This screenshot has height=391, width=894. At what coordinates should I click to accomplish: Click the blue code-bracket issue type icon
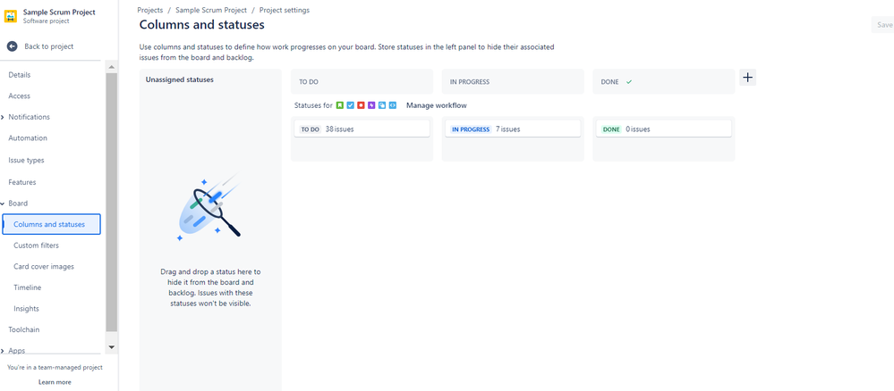point(392,105)
